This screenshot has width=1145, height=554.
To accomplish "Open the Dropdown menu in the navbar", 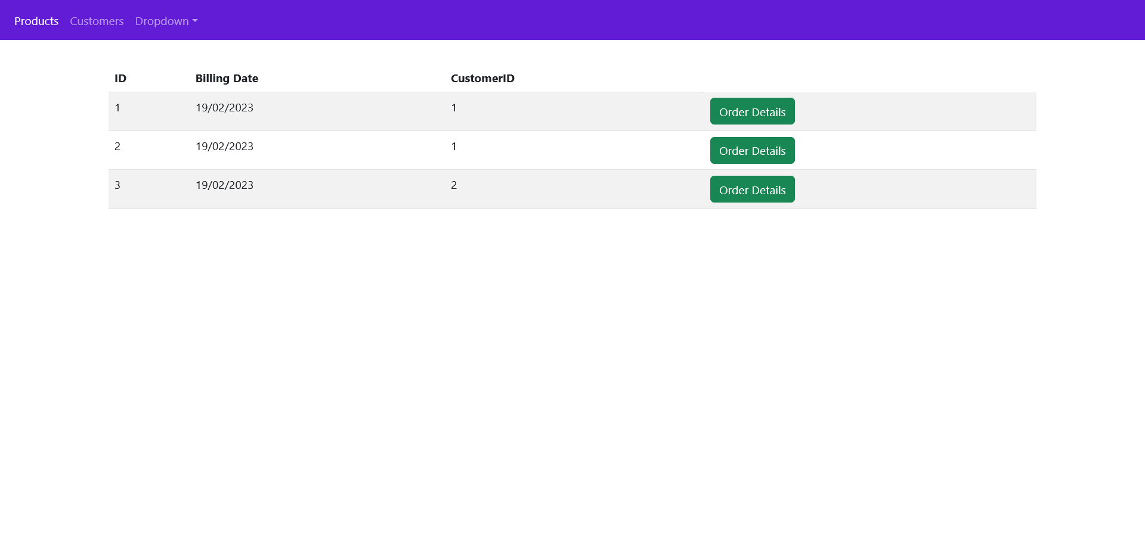I will 161,21.
